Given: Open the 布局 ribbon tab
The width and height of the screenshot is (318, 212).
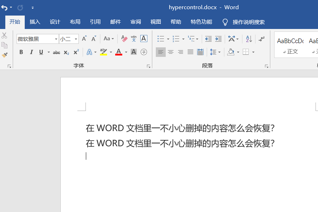Looking at the screenshot, I should [75, 22].
